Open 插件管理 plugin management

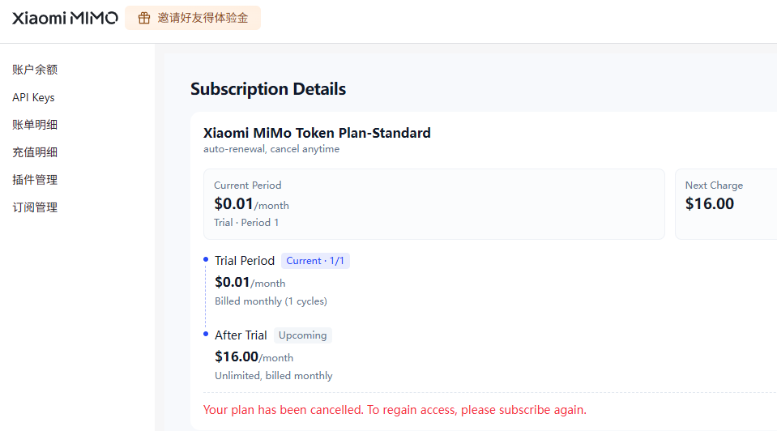(x=35, y=180)
